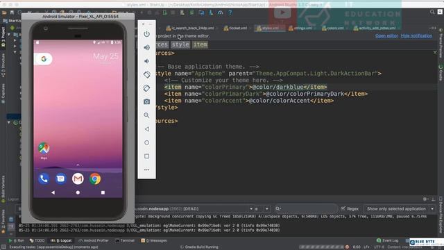Image resolution: width=444 pixels, height=250 pixels.
Task: Click the Open editor link
Action: 386,35
